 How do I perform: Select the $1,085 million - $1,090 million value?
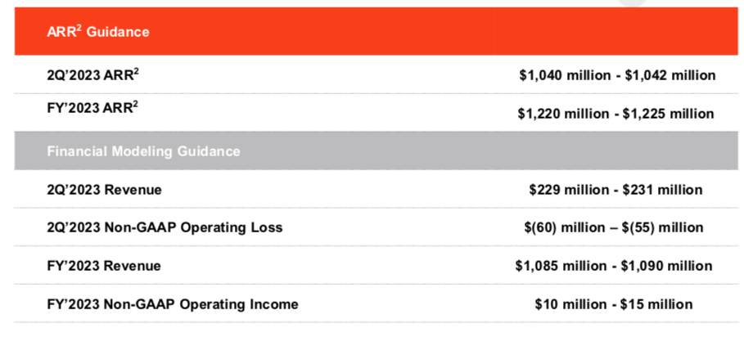(614, 266)
